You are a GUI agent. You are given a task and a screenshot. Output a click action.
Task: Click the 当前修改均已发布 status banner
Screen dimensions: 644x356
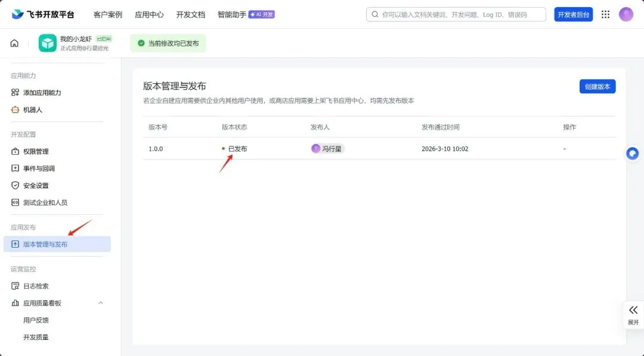click(168, 43)
